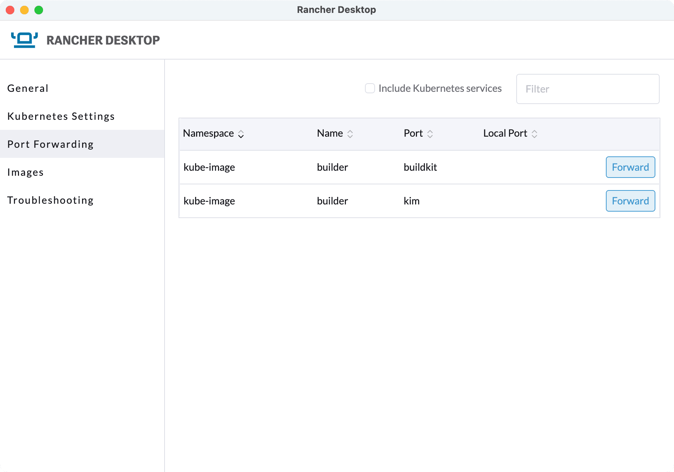
Task: Forward the buildkit port
Action: [x=630, y=167]
